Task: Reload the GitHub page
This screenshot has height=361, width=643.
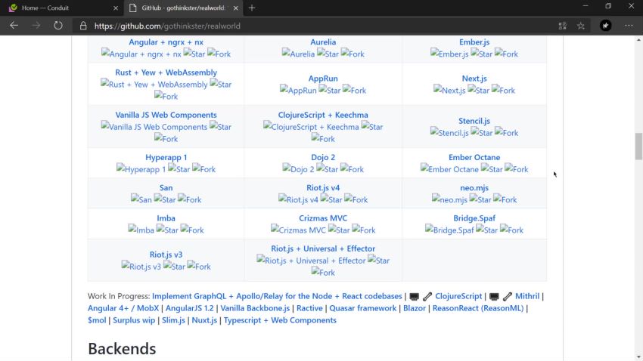Action: (57, 26)
